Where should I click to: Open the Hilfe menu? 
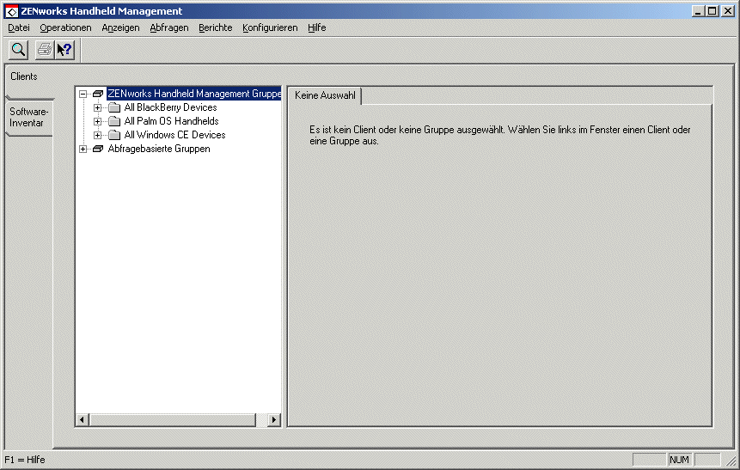tap(316, 27)
